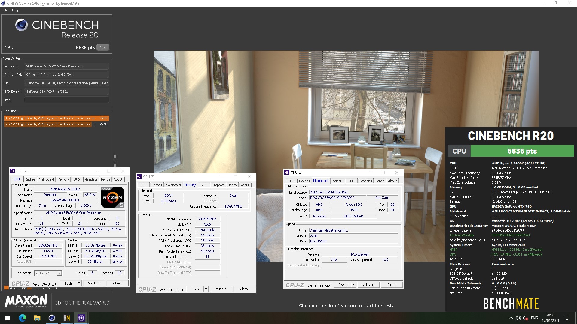Click Validate in Mainboard window
This screenshot has width=577, height=324.
click(x=368, y=285)
